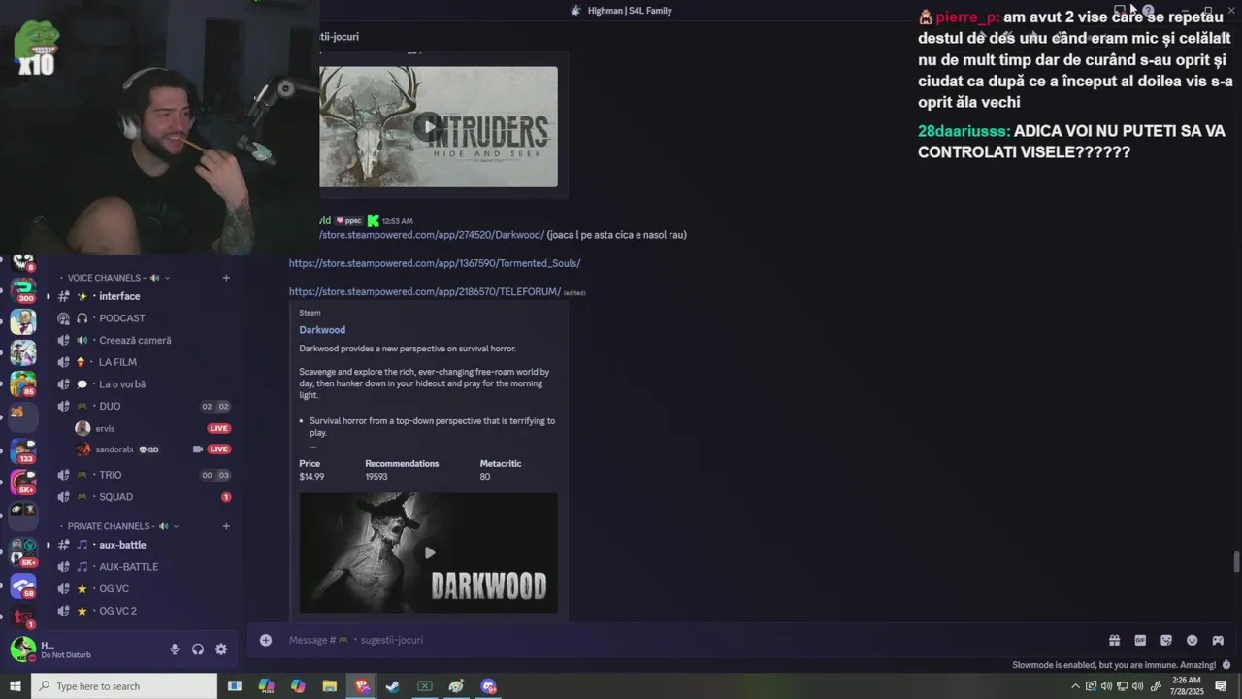The image size is (1242, 699).
Task: Join the AUX-BATTLE voice channel
Action: coord(144,567)
